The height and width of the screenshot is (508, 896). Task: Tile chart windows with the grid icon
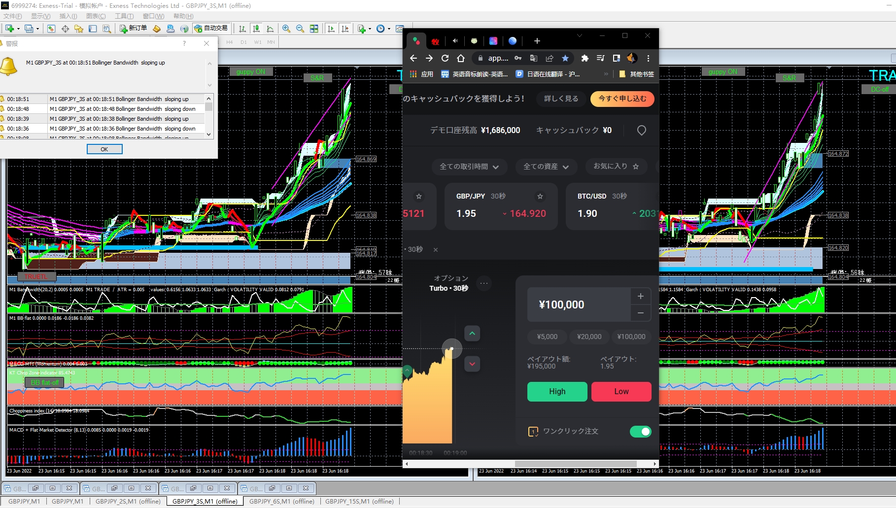click(x=314, y=29)
